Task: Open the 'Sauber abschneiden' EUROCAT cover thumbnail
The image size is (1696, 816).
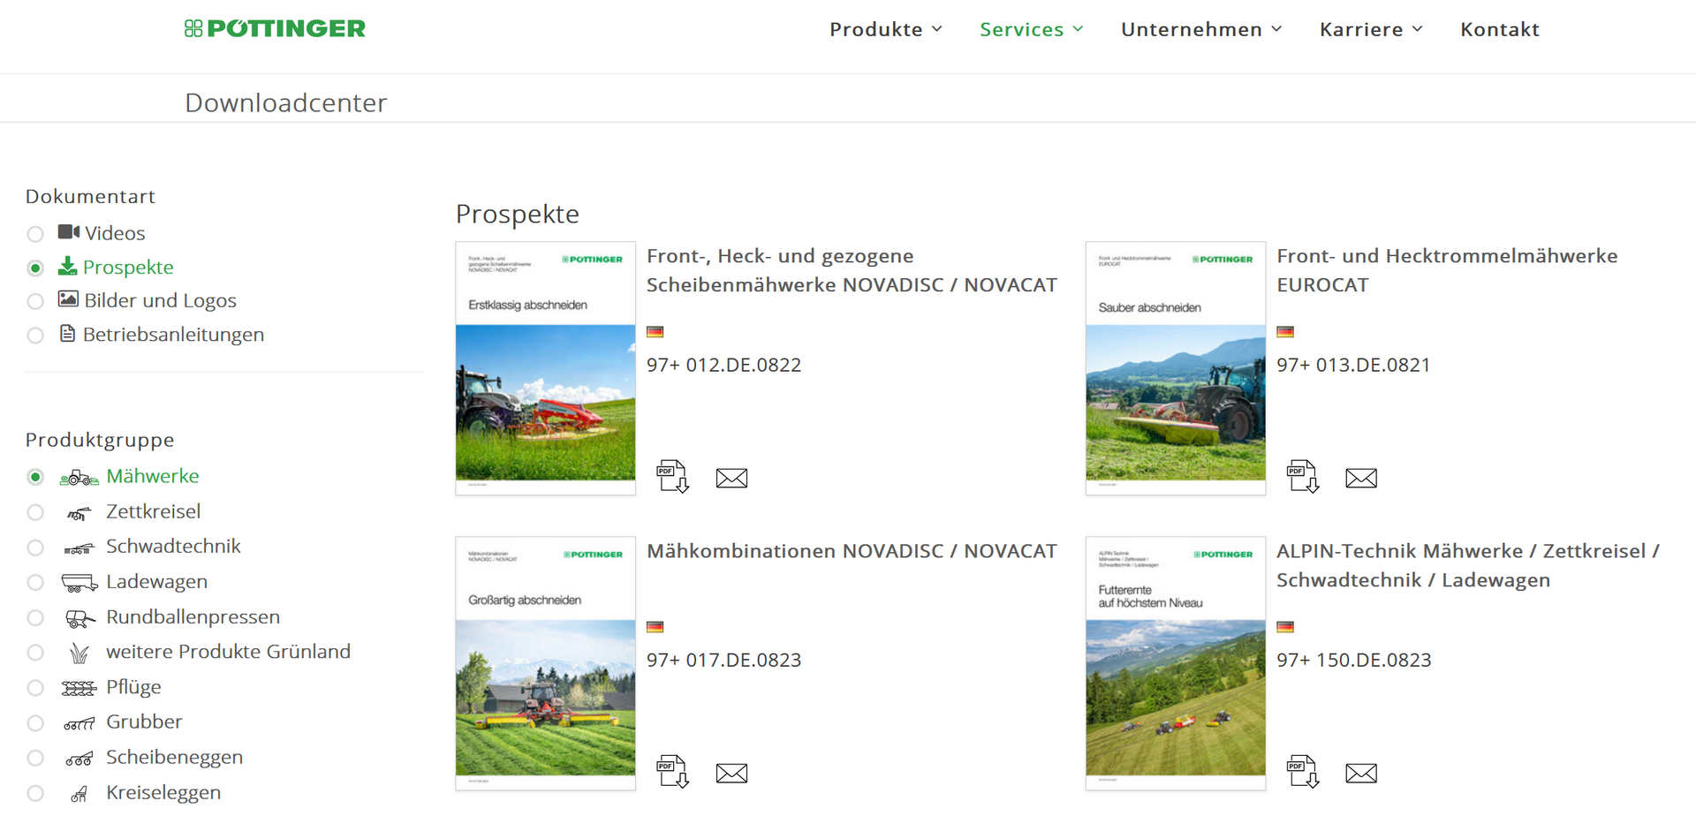Action: [x=1175, y=368]
